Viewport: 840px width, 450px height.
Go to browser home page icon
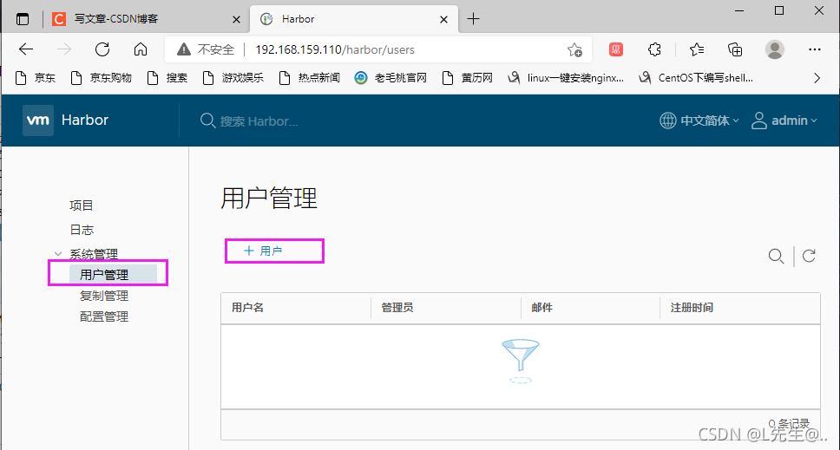tap(141, 49)
